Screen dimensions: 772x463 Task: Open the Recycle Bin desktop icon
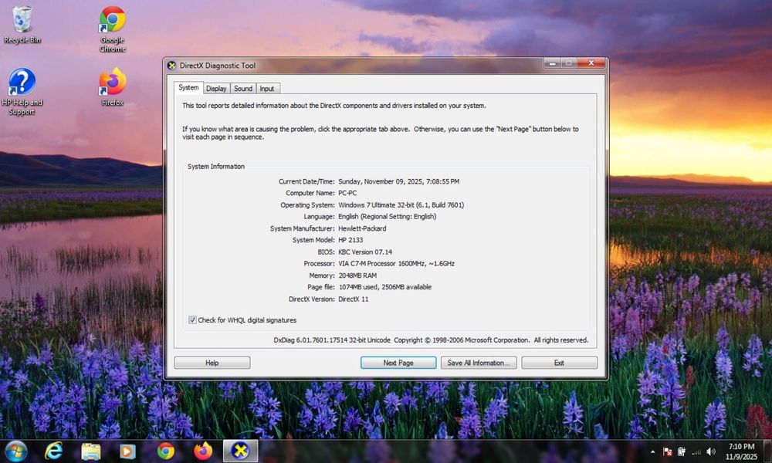point(22,25)
